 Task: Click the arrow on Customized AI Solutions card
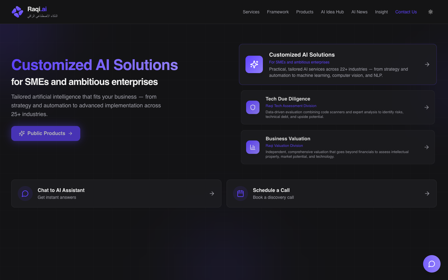427,64
